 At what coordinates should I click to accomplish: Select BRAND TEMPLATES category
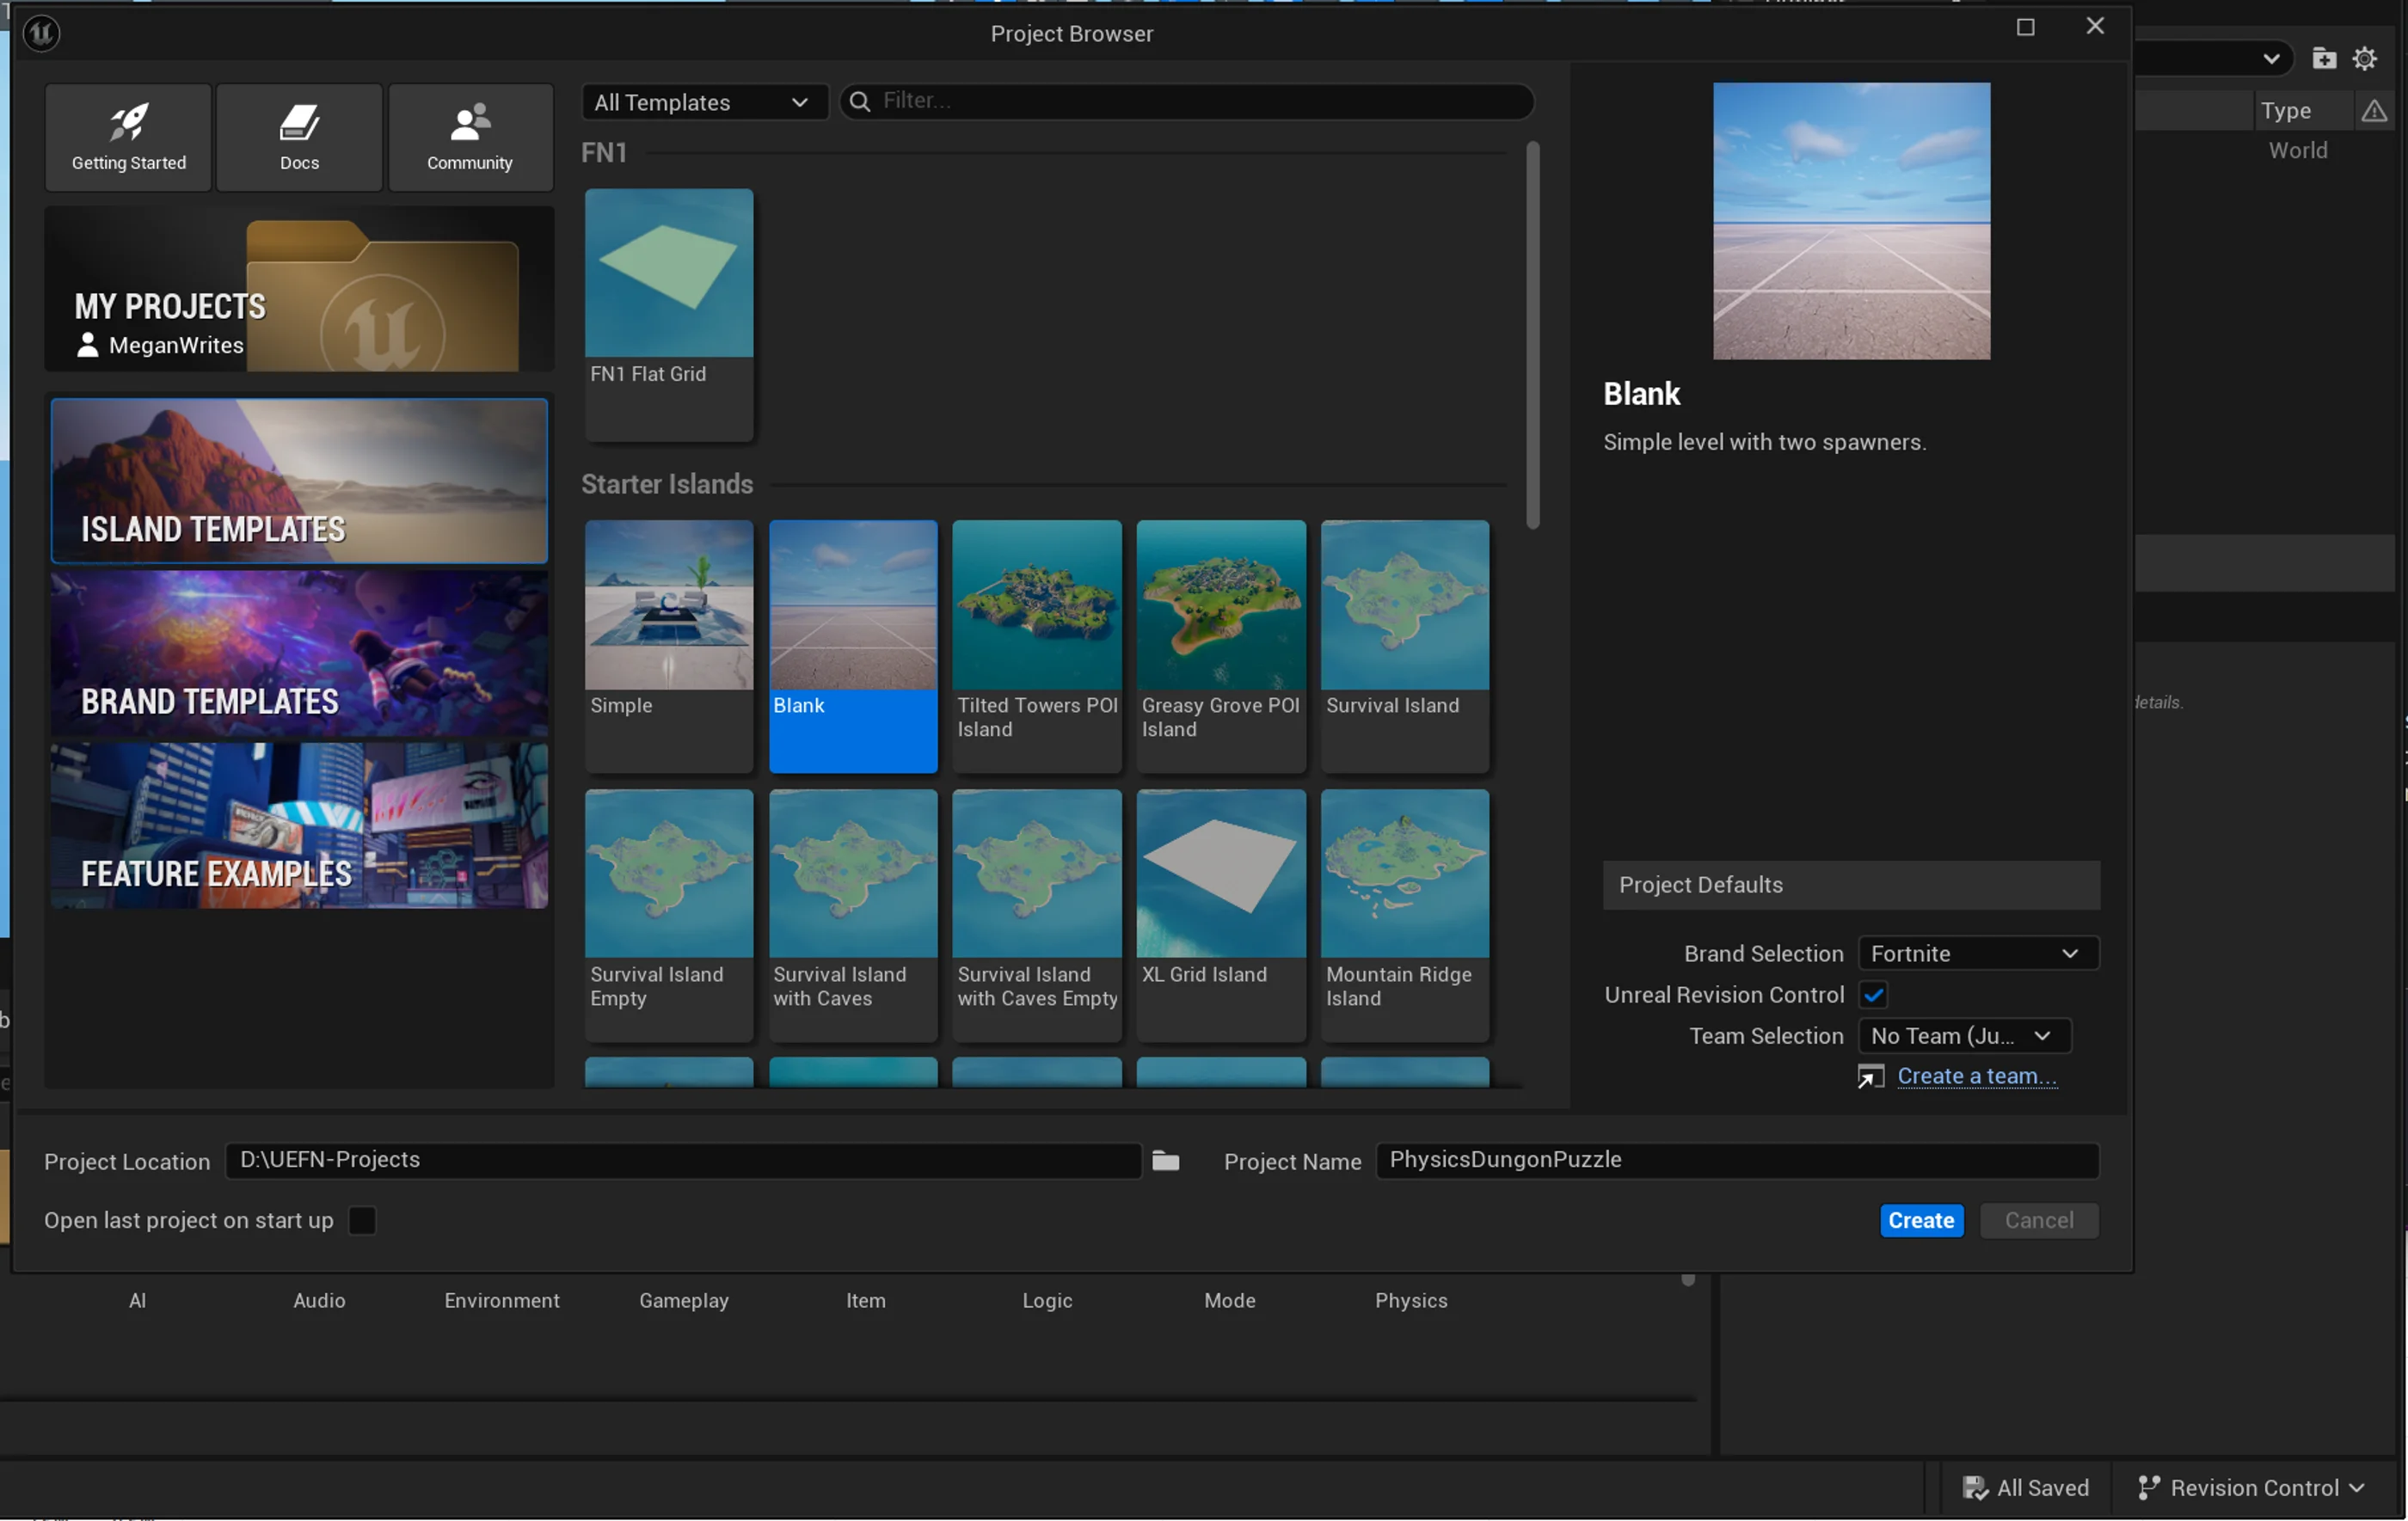[299, 653]
